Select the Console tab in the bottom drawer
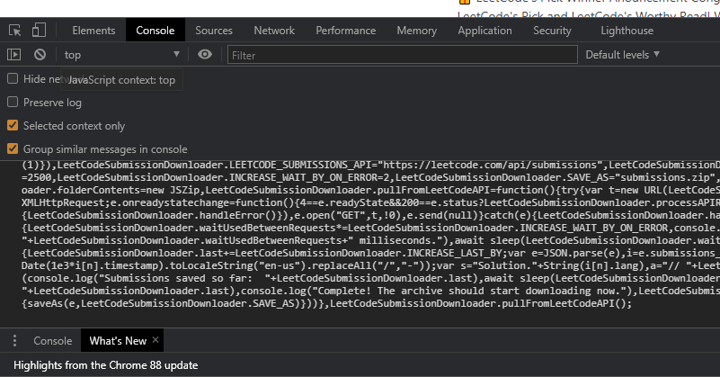 coord(53,341)
